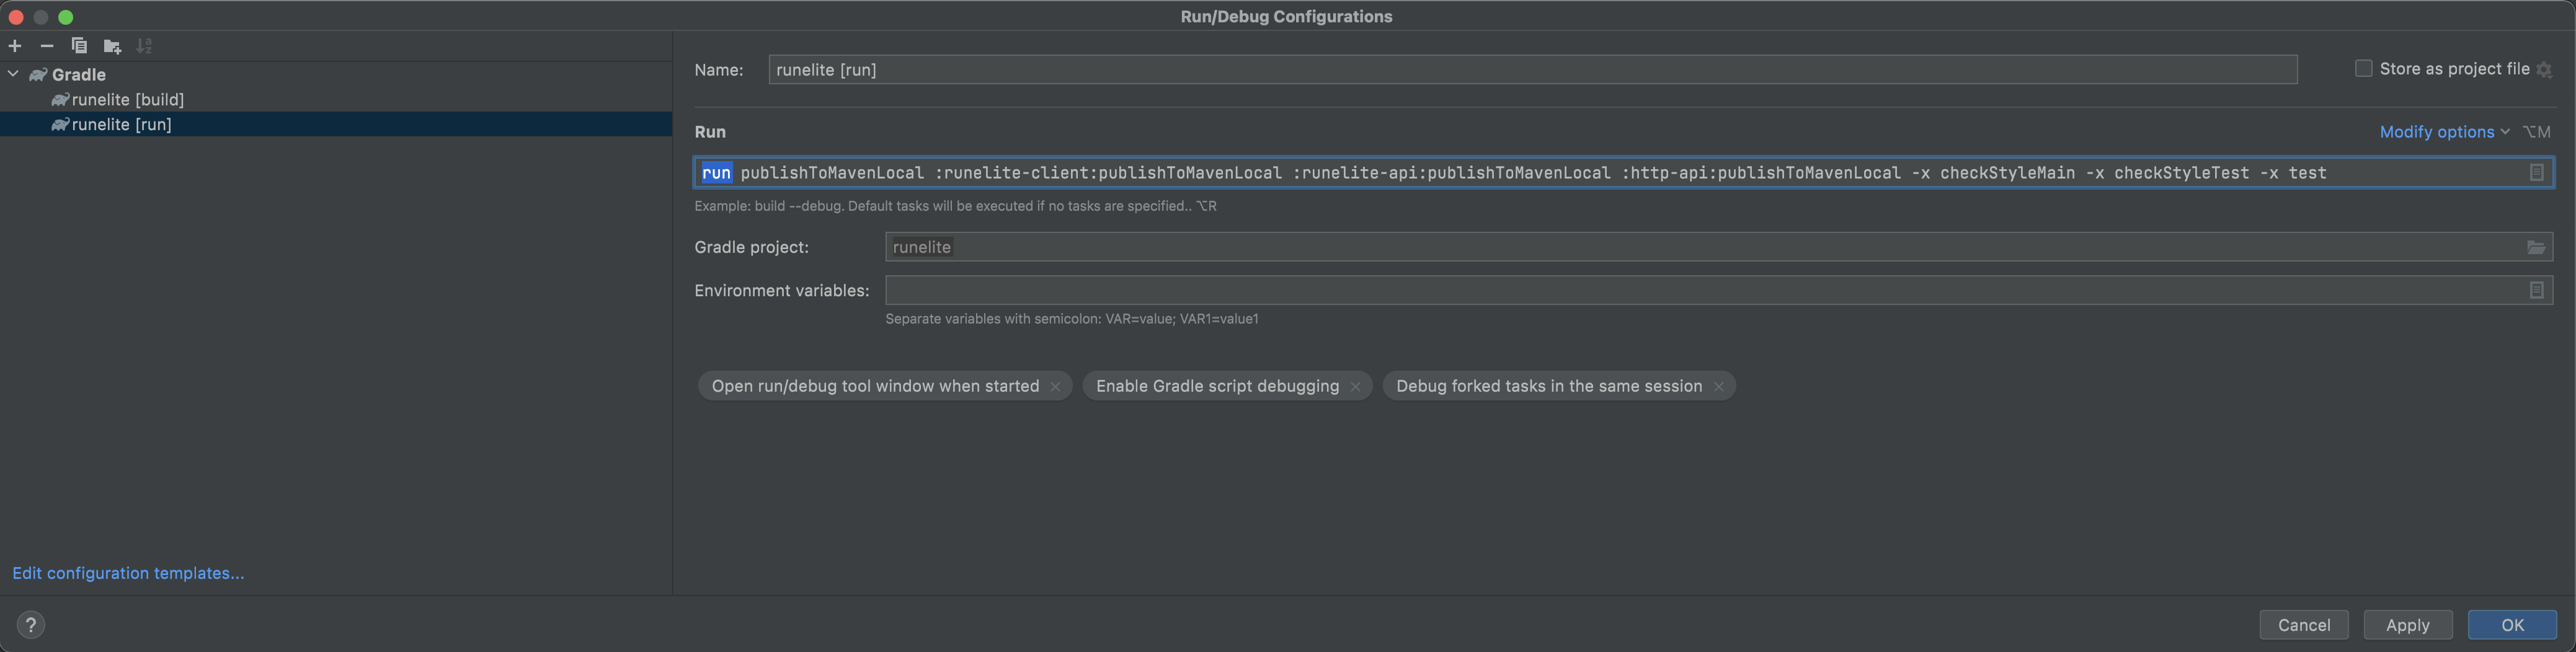
Task: Select the runelite [build] configuration
Action: (127, 99)
